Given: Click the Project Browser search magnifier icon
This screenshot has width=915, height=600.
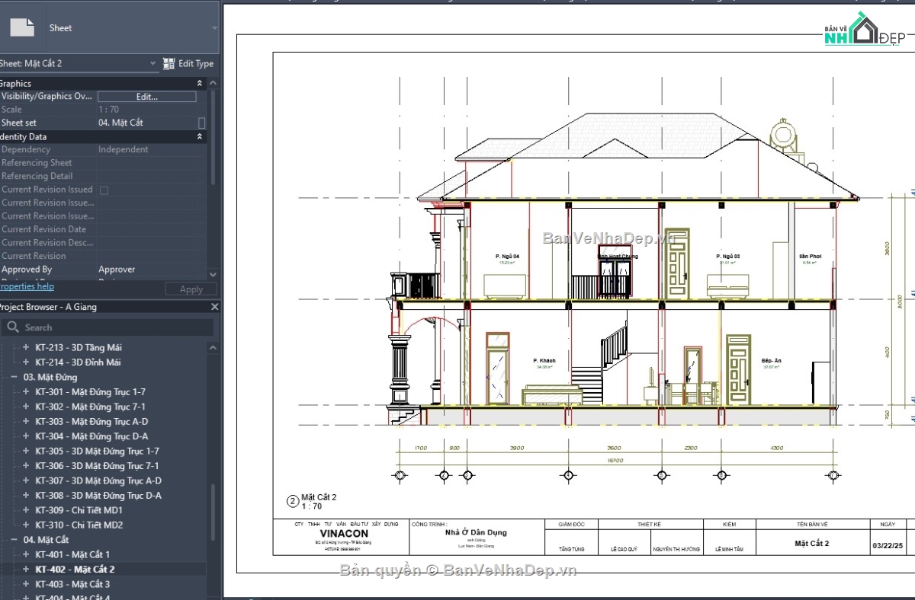Looking at the screenshot, I should pos(13,327).
